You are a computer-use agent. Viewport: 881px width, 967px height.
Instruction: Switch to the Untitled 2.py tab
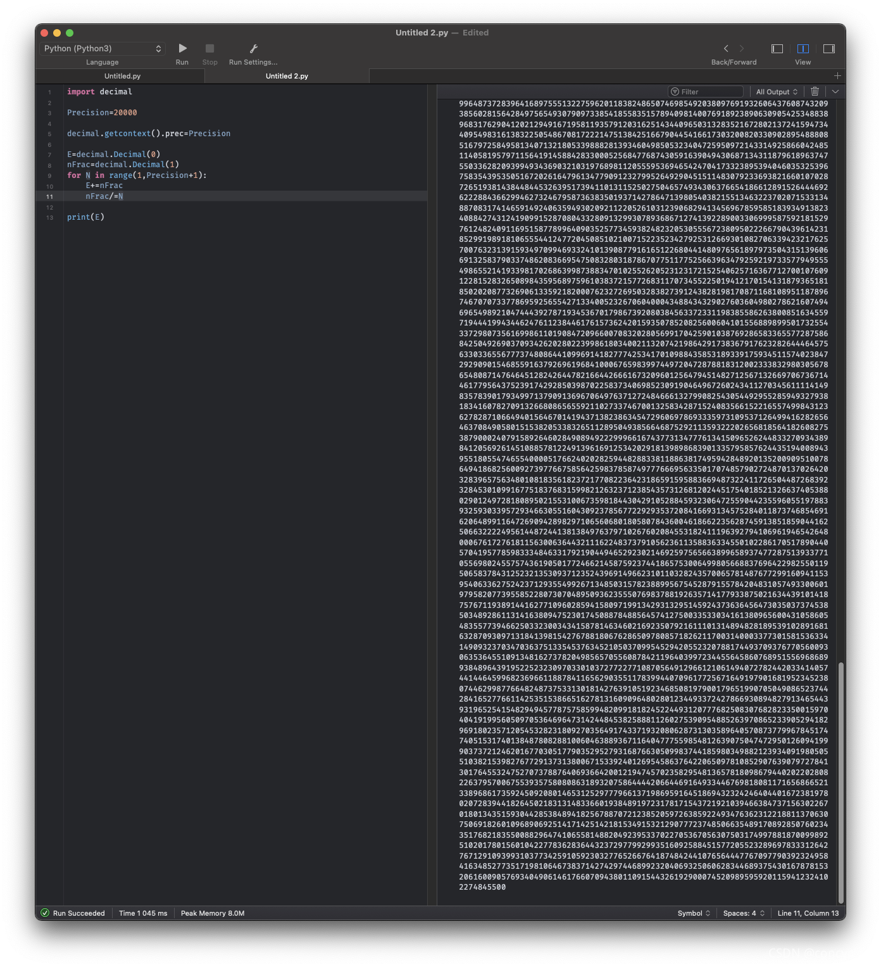coord(287,75)
